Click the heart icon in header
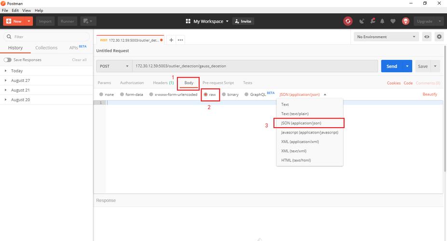The height and width of the screenshot is (241, 447). [x=393, y=21]
